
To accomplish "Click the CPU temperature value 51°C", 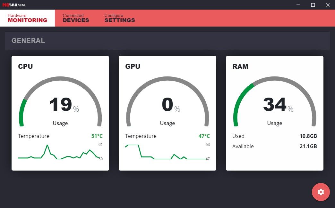I will 98,136.
